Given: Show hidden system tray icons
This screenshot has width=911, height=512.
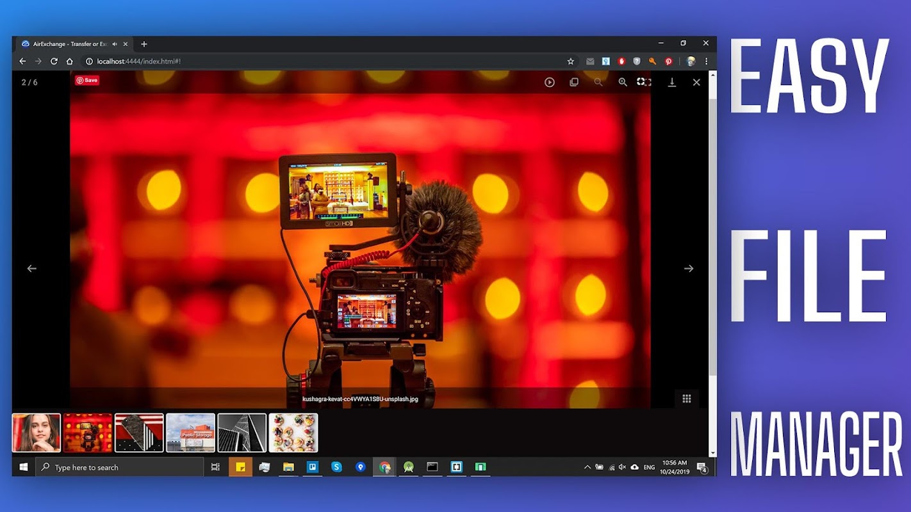Looking at the screenshot, I should coord(587,467).
